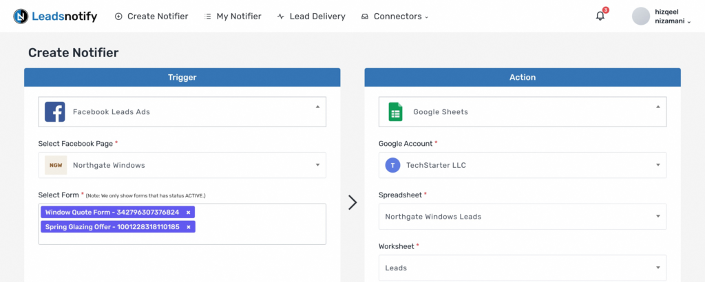Click the plus-circle icon beside Create Notifier

pos(118,17)
